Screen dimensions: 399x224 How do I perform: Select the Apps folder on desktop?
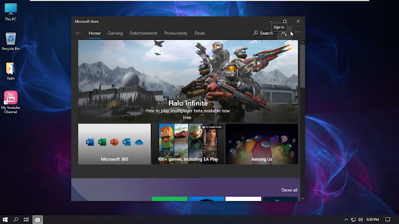click(11, 71)
